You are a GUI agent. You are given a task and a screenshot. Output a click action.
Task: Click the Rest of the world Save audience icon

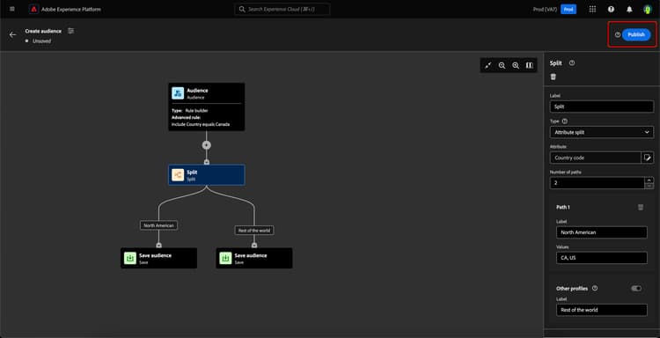(225, 258)
